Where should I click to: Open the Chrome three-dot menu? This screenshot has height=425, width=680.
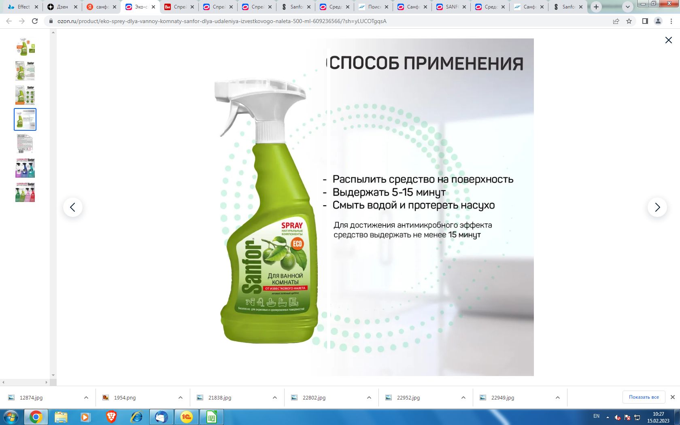click(x=671, y=21)
